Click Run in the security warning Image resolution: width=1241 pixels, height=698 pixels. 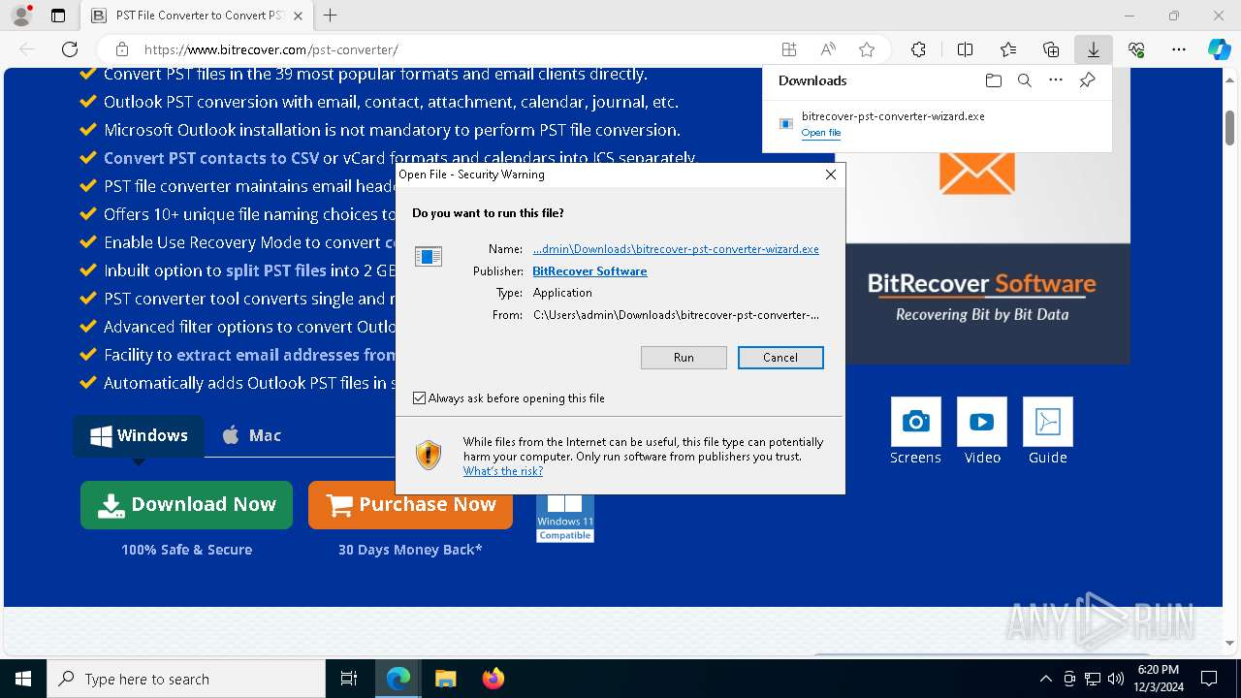click(684, 358)
